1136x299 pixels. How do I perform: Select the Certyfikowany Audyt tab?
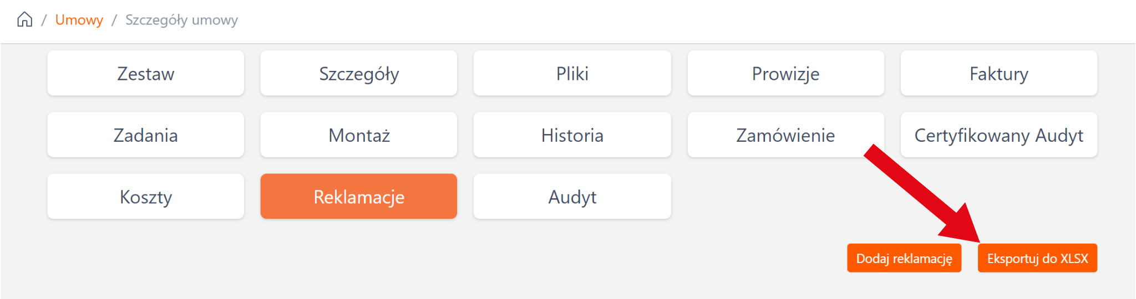[998, 135]
